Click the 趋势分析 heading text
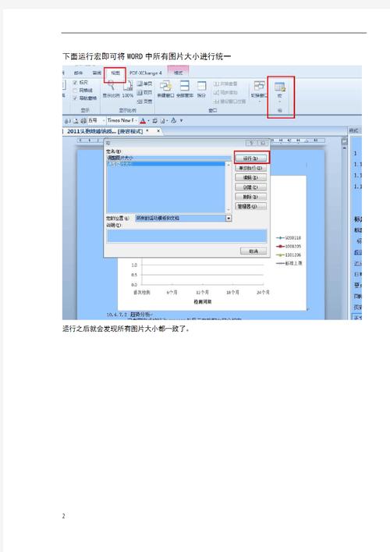Viewport: 390px width, 552px height. [140, 315]
